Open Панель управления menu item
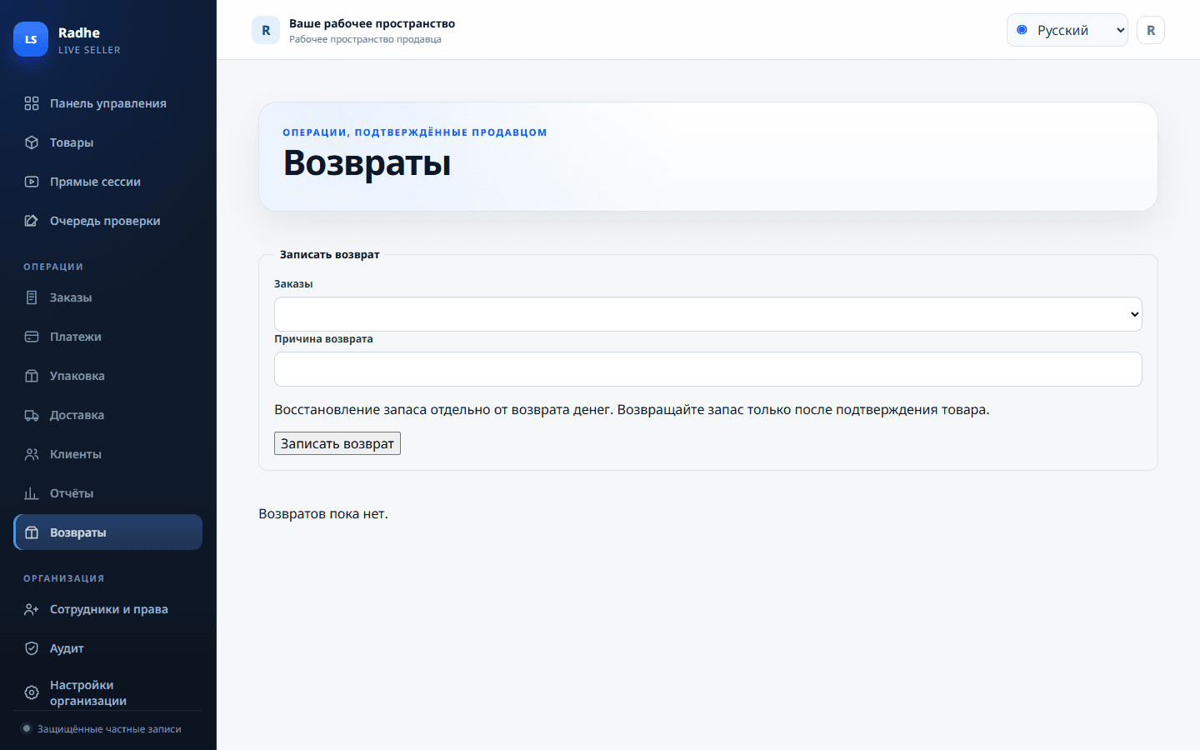1200x750 pixels. tap(108, 103)
